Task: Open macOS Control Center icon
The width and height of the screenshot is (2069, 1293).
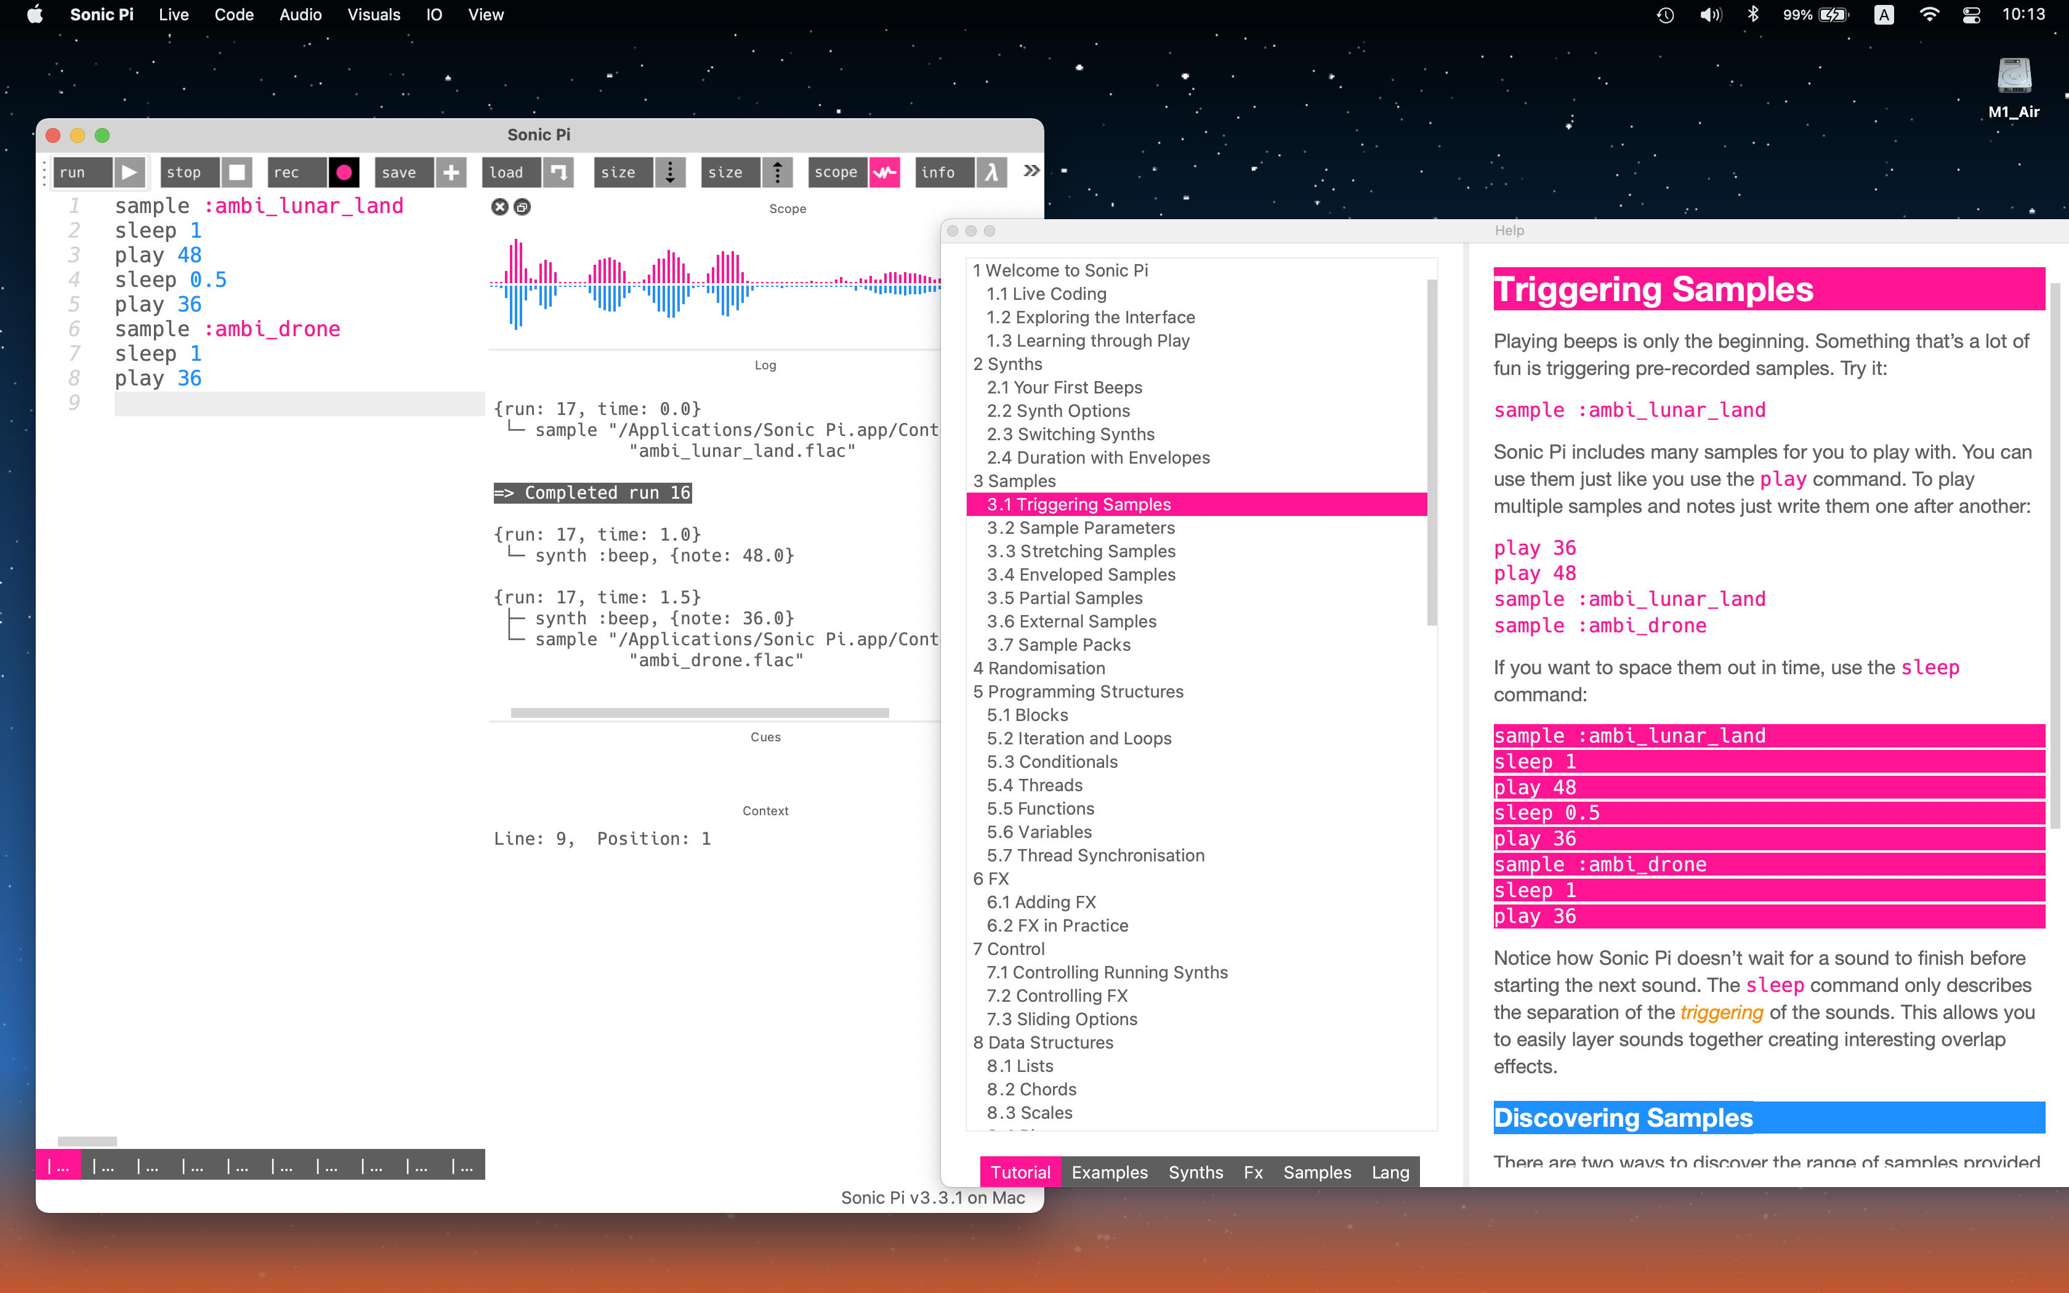Action: click(x=1970, y=15)
